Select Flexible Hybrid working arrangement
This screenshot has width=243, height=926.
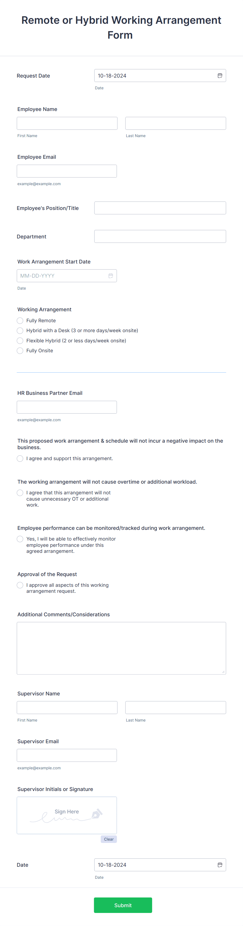click(20, 341)
